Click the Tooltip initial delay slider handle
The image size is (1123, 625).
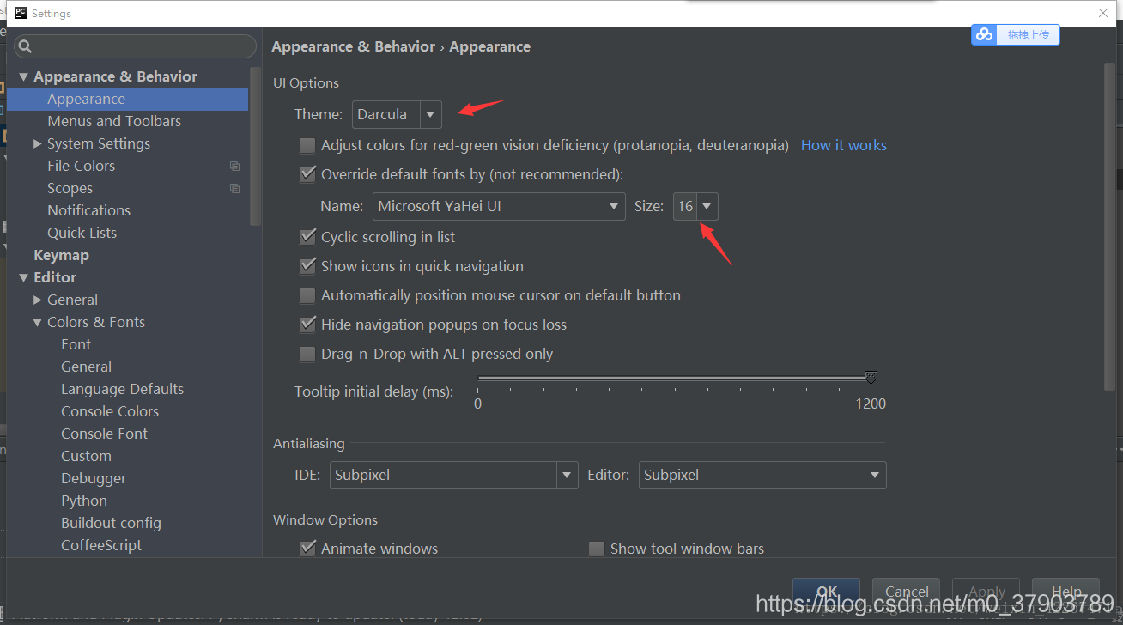pos(871,377)
